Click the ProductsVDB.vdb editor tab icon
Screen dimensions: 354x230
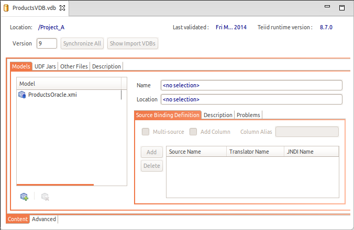point(7,9)
